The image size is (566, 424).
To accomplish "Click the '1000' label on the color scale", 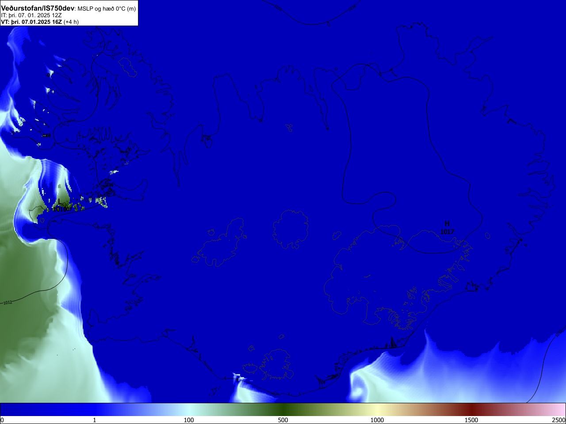I will (377, 420).
